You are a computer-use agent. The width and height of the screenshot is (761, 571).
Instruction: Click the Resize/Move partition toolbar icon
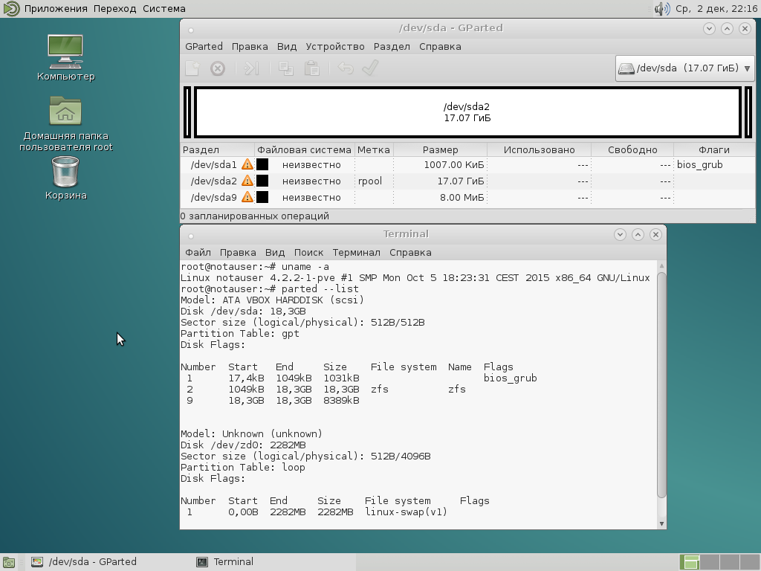[x=251, y=68]
